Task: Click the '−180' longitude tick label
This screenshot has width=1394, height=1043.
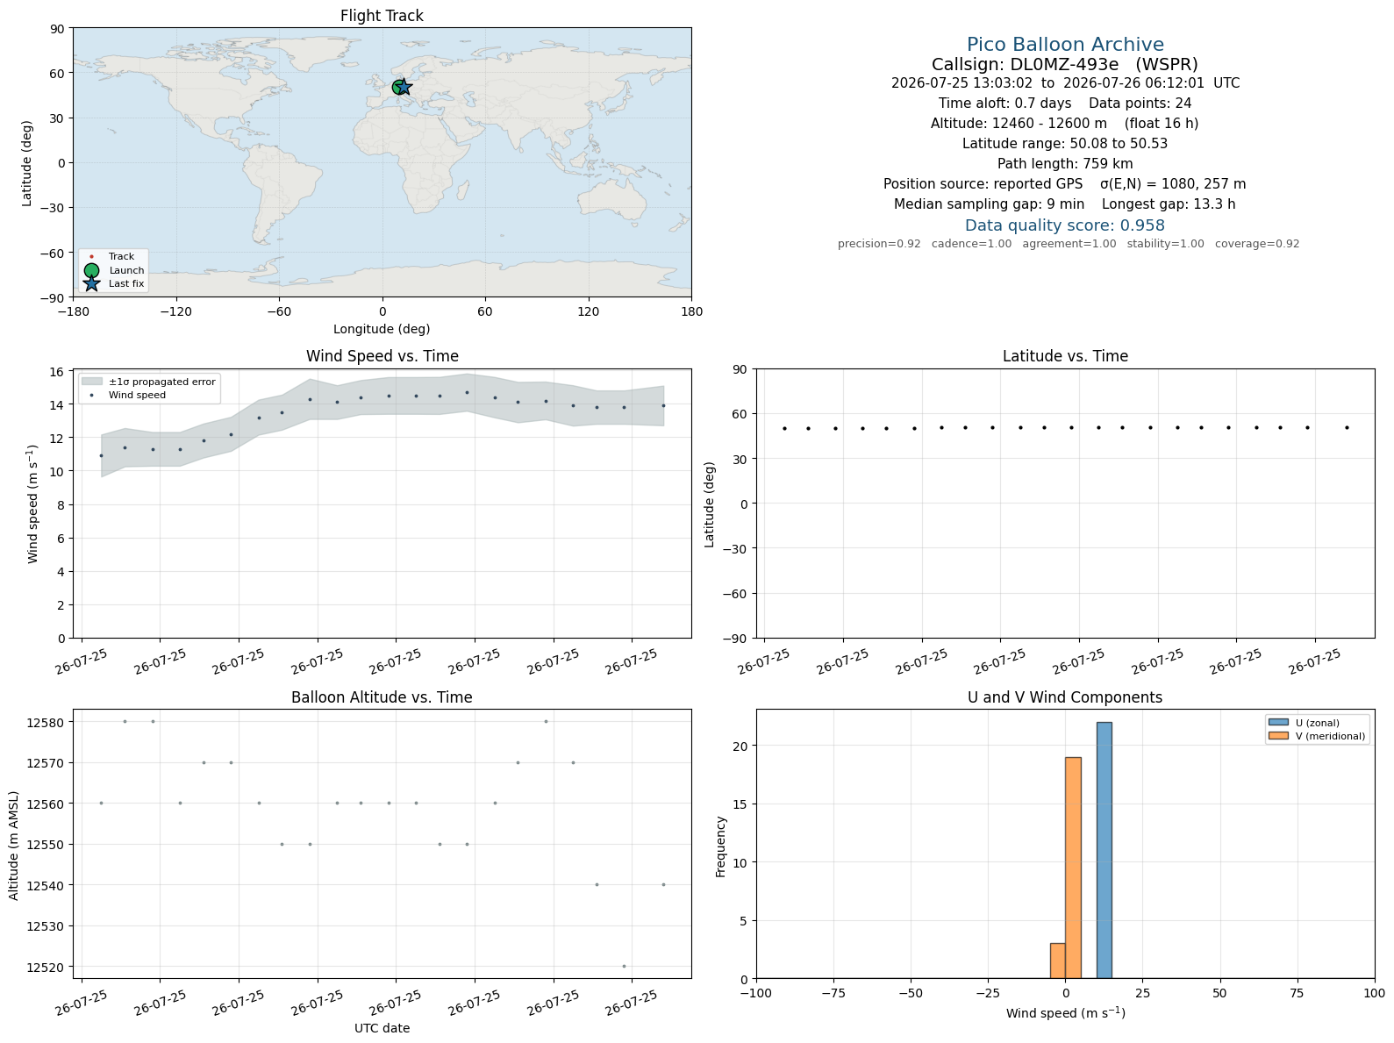Action: pos(73,311)
